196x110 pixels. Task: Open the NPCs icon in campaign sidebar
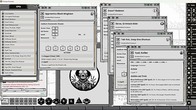189,73
